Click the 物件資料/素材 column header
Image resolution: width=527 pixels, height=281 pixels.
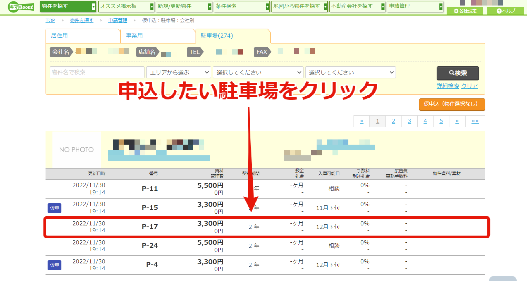point(447,174)
